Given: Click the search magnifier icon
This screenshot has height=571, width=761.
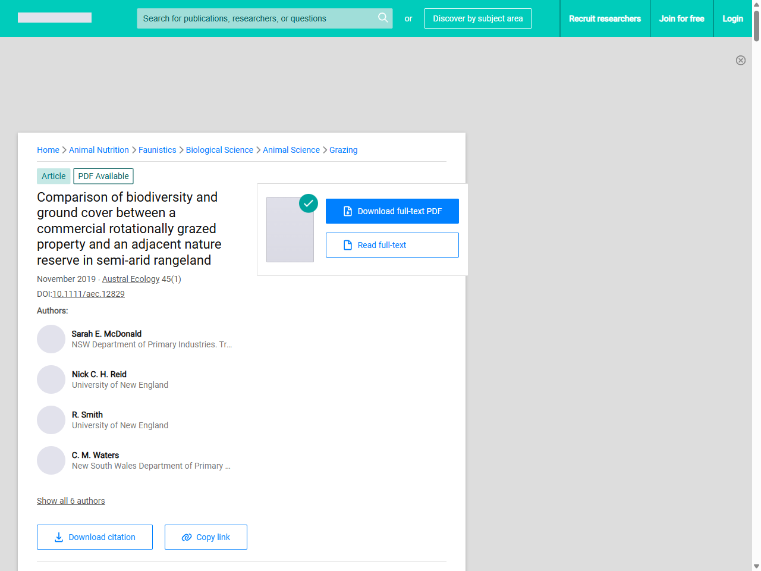Looking at the screenshot, I should tap(383, 18).
